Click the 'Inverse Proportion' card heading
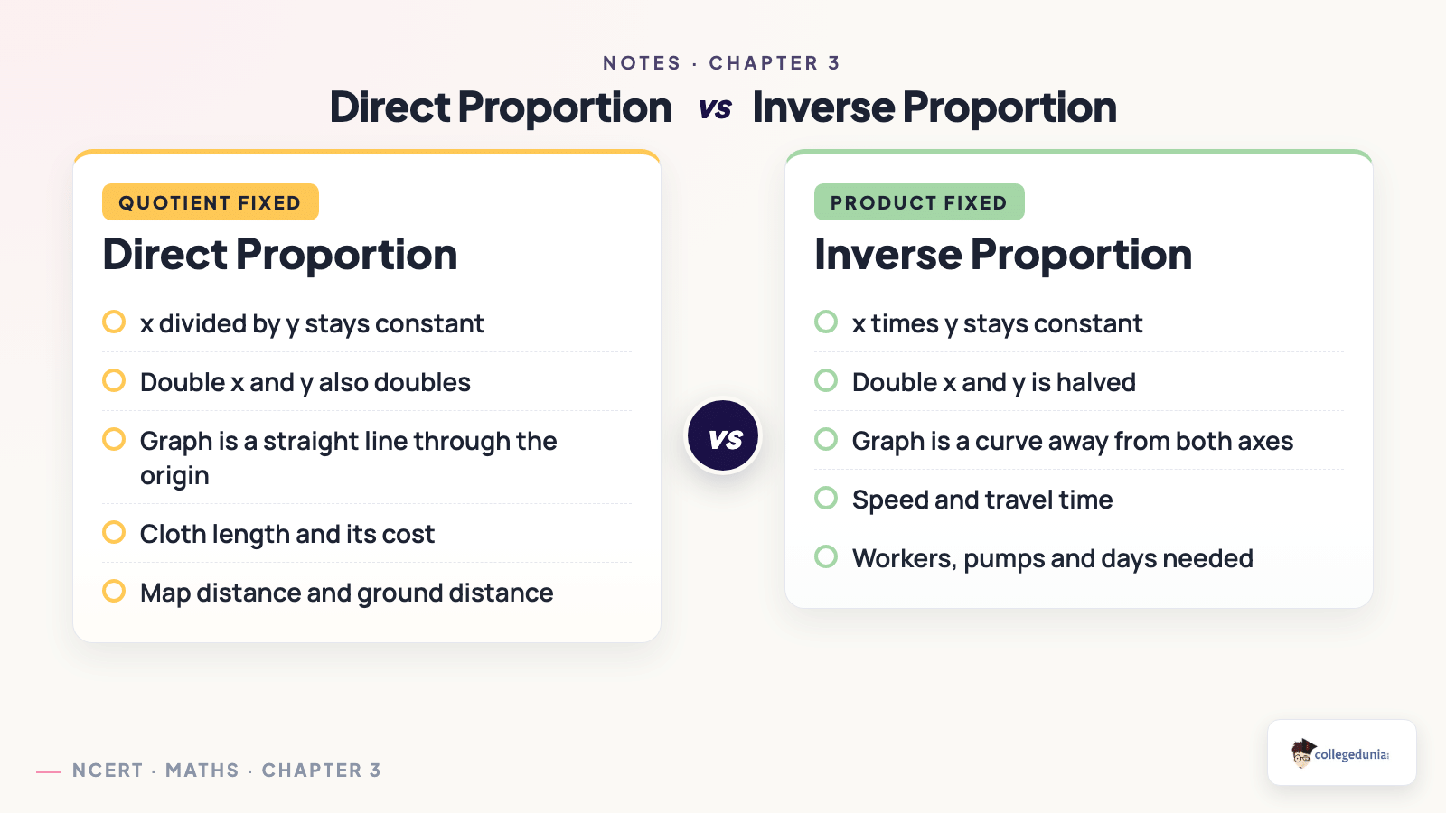This screenshot has width=1446, height=813. tap(1003, 255)
